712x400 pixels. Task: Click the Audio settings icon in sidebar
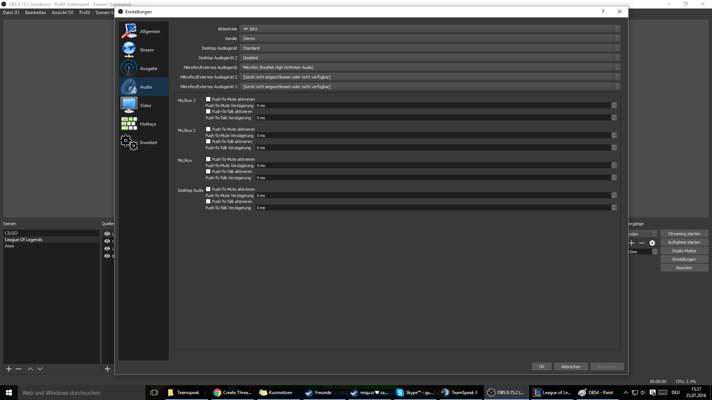(x=129, y=86)
